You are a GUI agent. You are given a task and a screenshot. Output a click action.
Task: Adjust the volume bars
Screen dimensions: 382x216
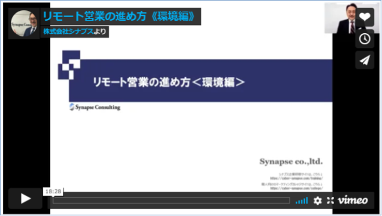click(x=302, y=200)
